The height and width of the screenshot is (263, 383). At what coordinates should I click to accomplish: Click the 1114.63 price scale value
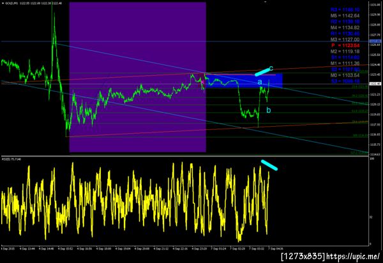click(x=375, y=154)
